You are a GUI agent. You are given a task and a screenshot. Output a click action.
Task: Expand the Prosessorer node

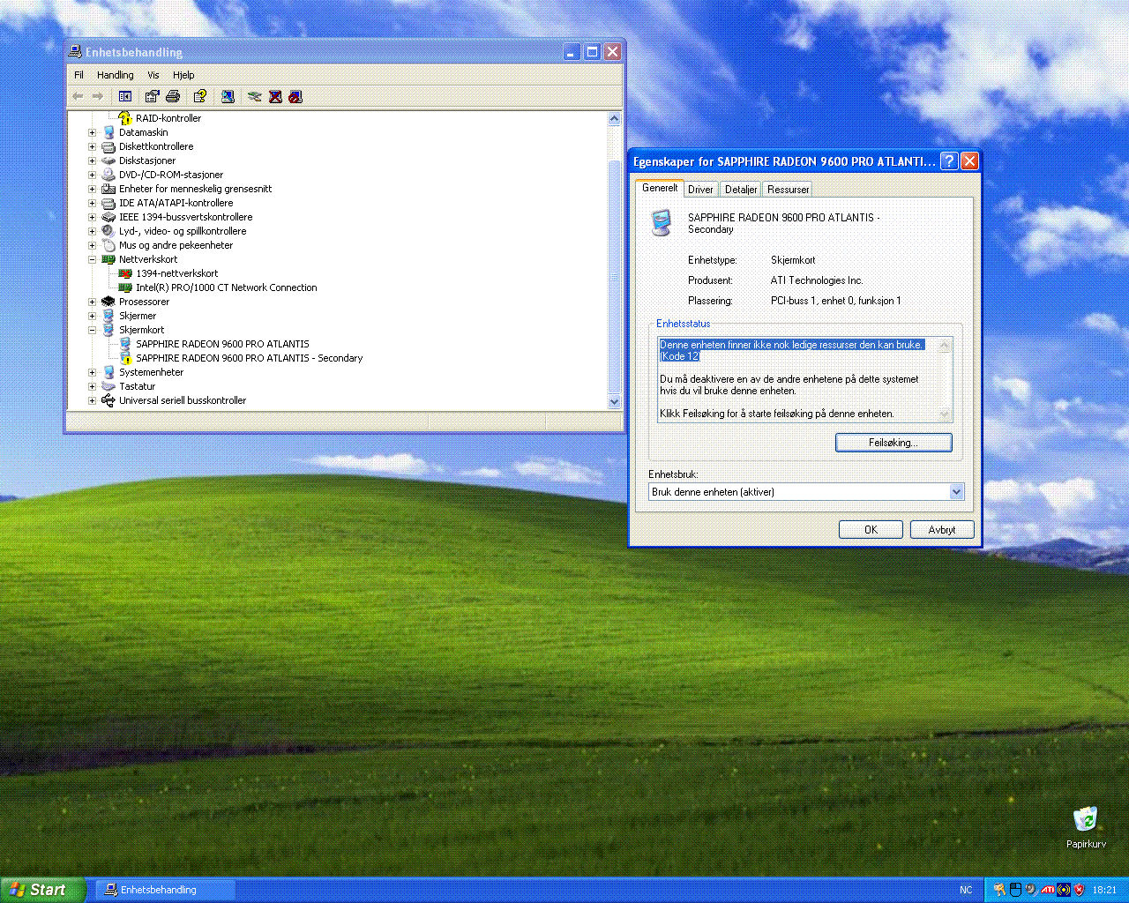92,302
